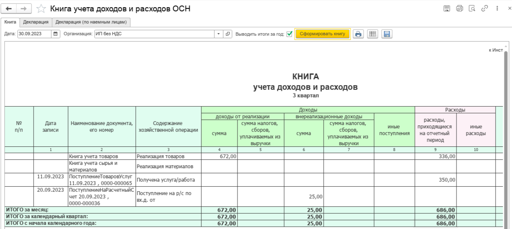Viewport: 512px width, 229px height.
Task: Select the 672,00 income cell for Реализация товаров
Action: click(x=219, y=156)
